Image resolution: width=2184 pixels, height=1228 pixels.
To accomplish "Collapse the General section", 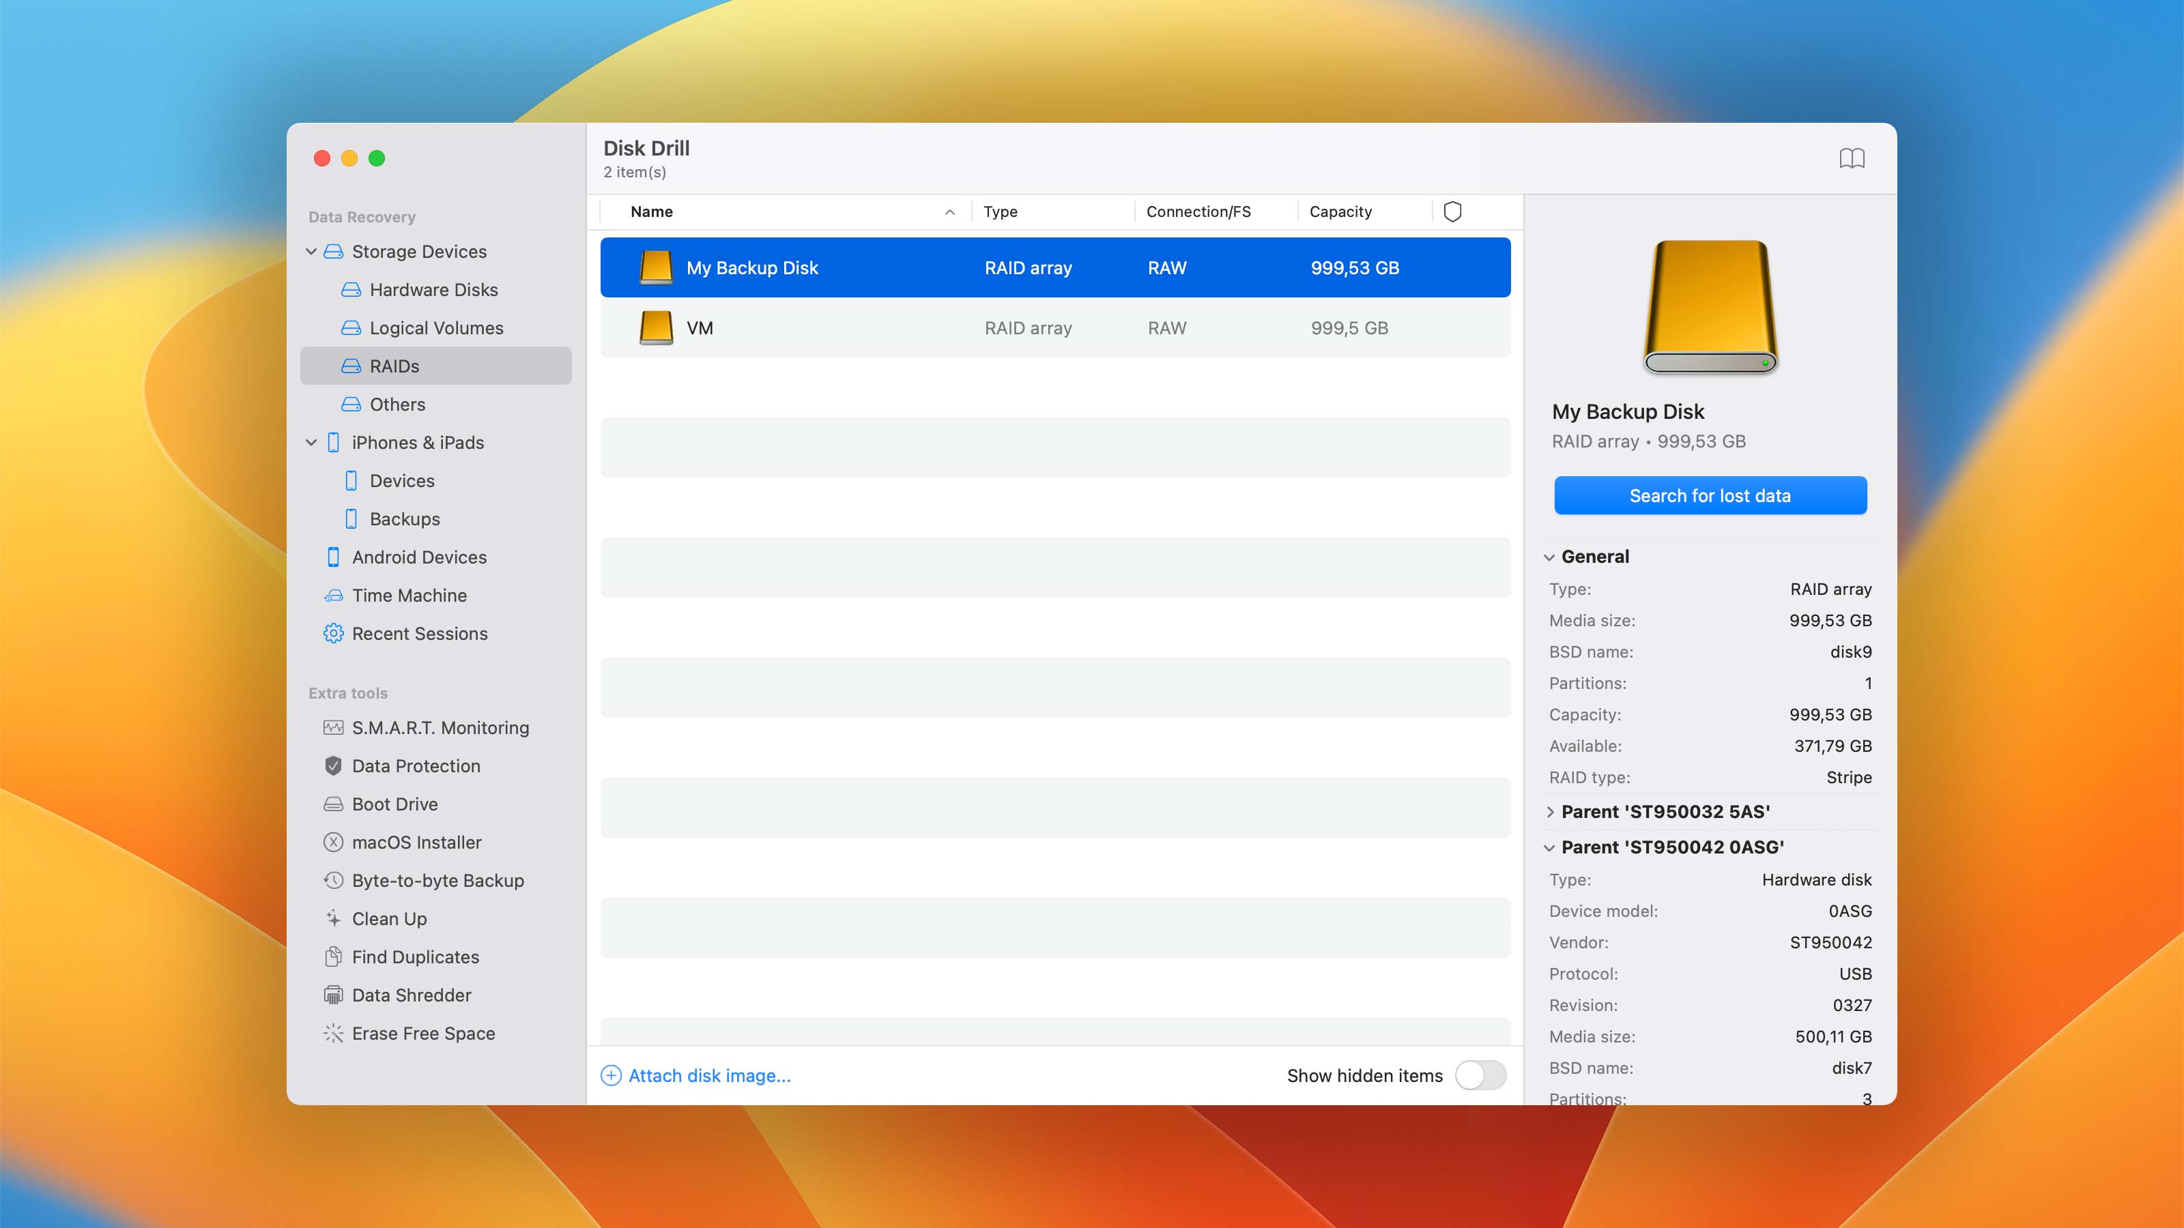I will coord(1549,557).
